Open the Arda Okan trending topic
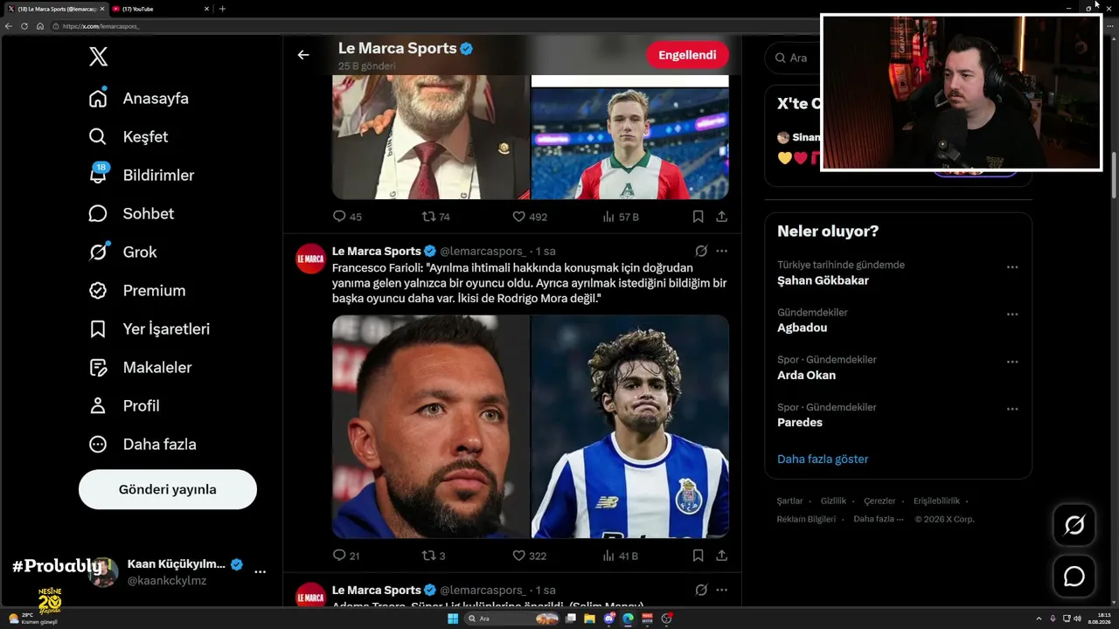1119x629 pixels. pos(806,375)
